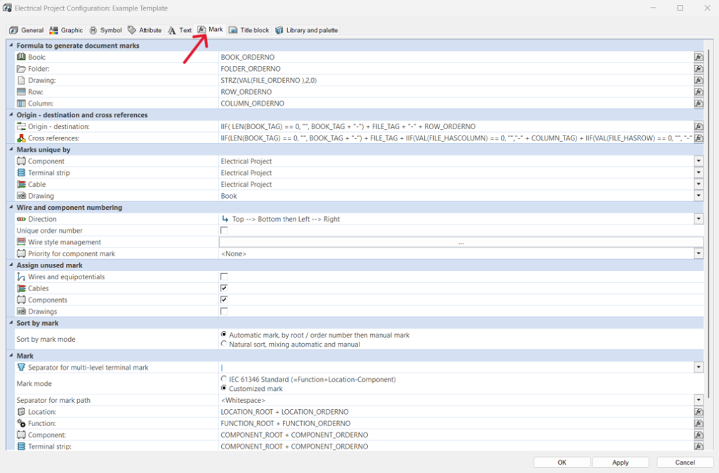Click the Folder row icon

21,69
